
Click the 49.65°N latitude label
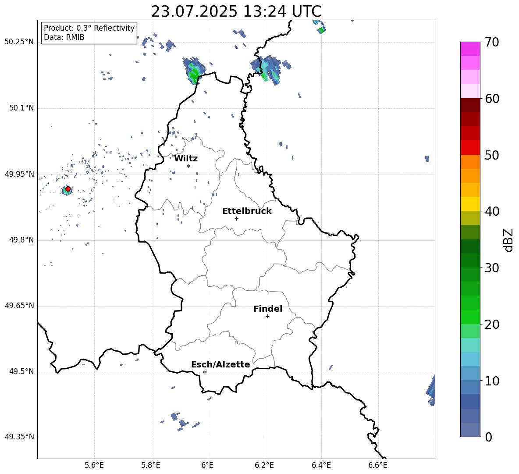click(x=19, y=305)
